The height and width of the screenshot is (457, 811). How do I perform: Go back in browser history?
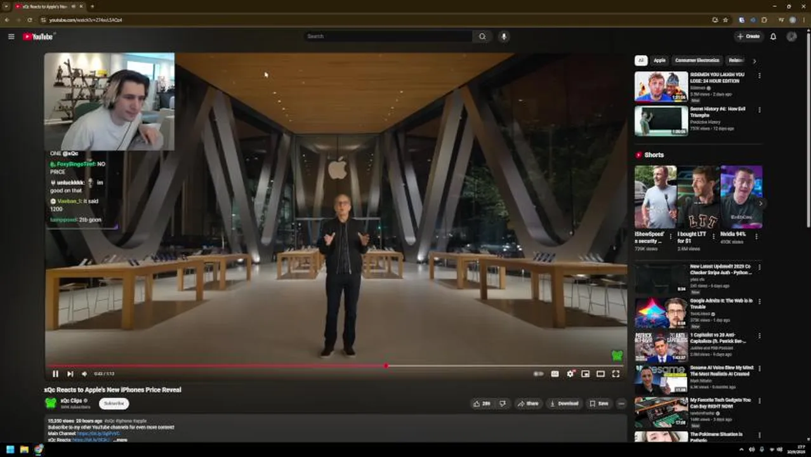point(6,20)
